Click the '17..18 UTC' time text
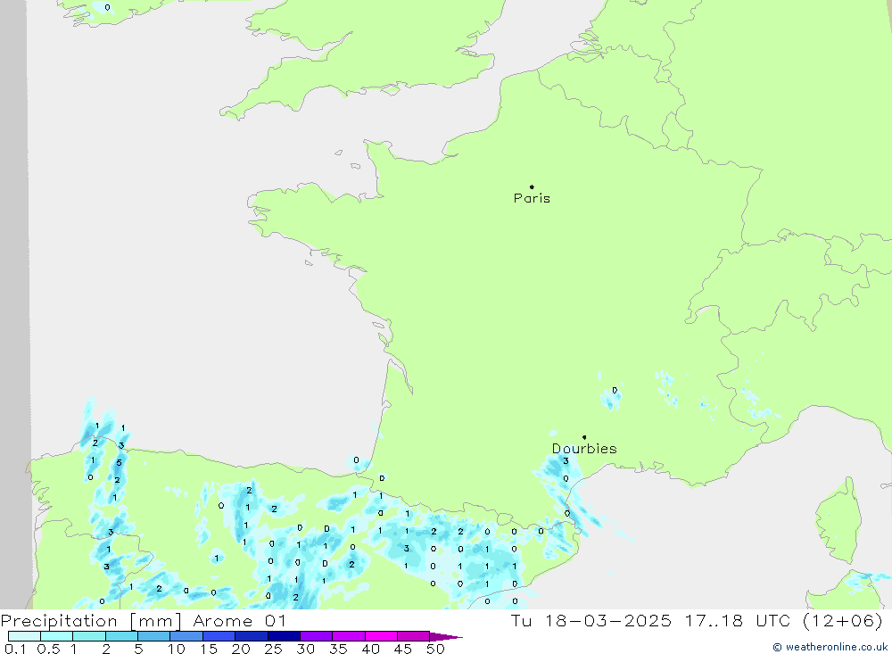 [x=738, y=620]
